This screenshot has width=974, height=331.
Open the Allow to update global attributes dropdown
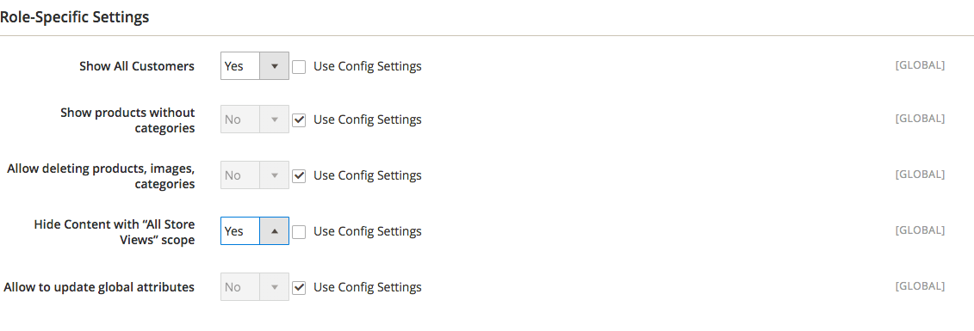click(x=255, y=287)
